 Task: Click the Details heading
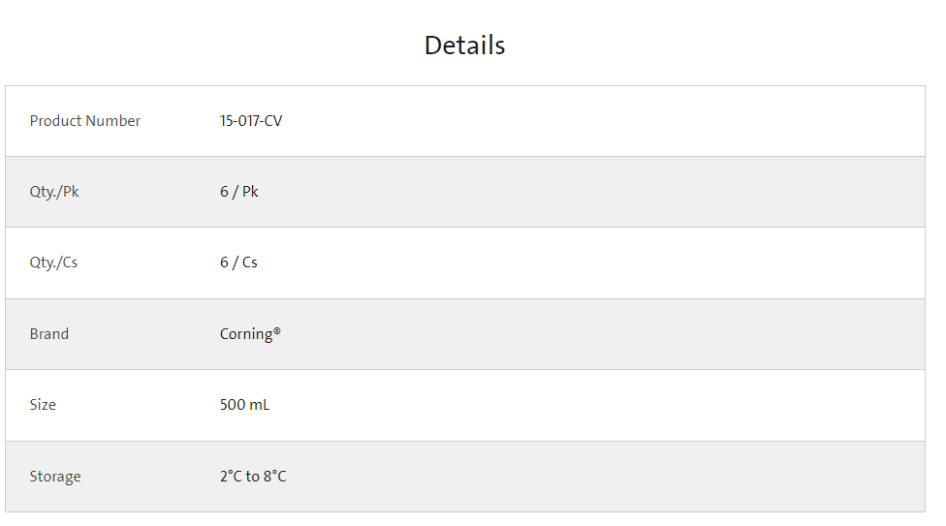(464, 46)
